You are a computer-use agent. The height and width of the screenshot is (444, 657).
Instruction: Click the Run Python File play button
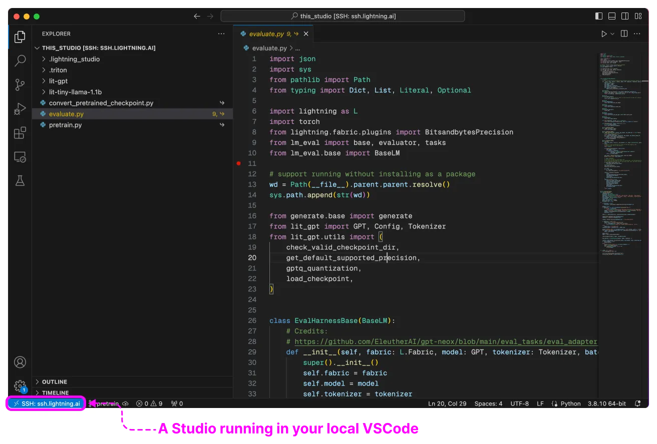pyautogui.click(x=604, y=33)
